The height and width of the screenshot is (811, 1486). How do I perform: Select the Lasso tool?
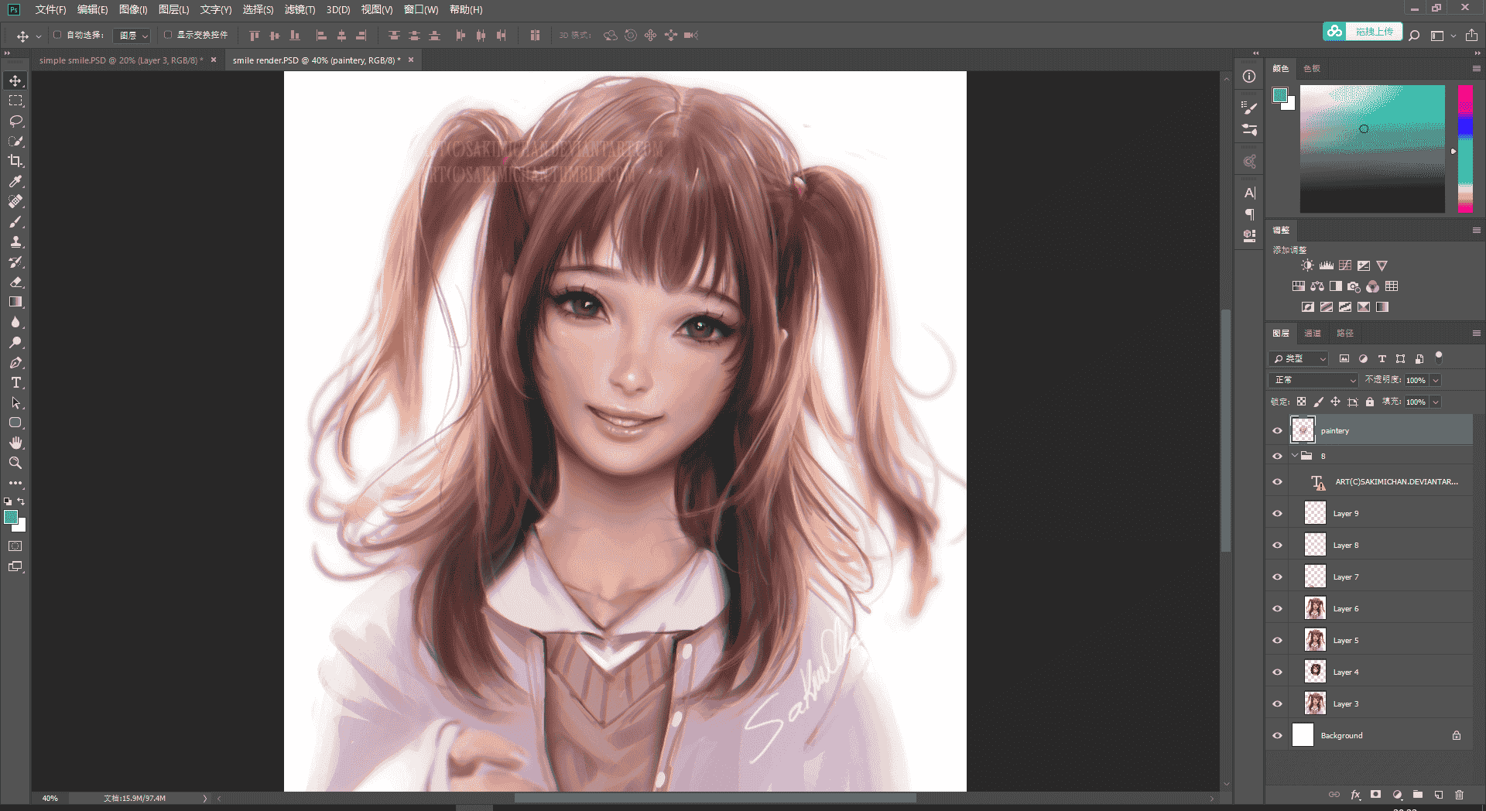pos(15,121)
